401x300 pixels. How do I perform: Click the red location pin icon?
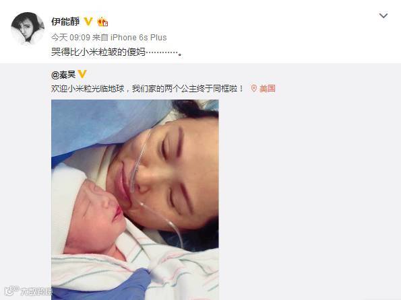pyautogui.click(x=253, y=89)
